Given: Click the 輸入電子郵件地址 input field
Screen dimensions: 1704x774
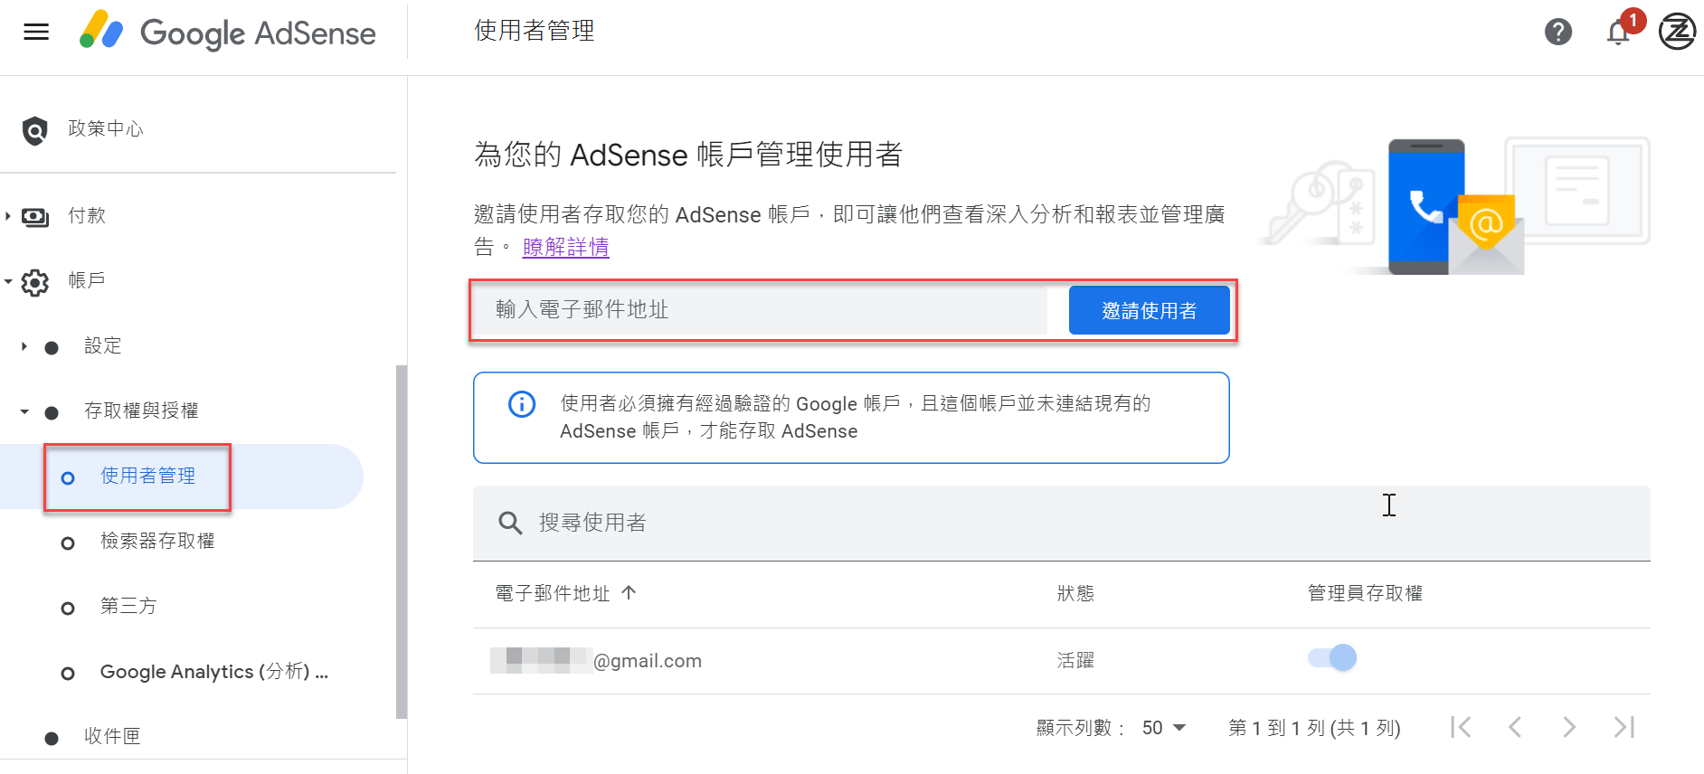Looking at the screenshot, I should (x=759, y=310).
